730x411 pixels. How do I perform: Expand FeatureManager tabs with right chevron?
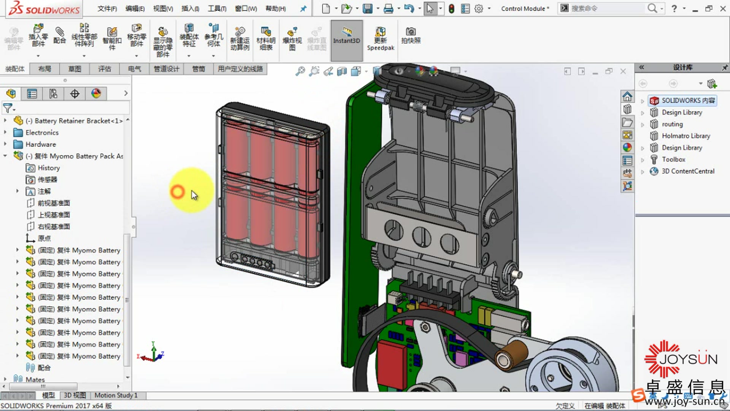[126, 93]
